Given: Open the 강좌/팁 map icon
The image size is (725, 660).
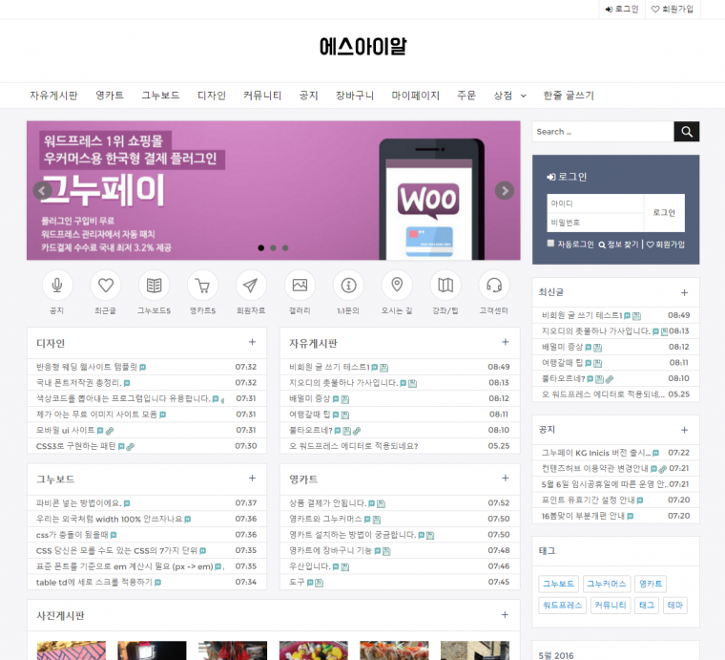Looking at the screenshot, I should point(445,285).
